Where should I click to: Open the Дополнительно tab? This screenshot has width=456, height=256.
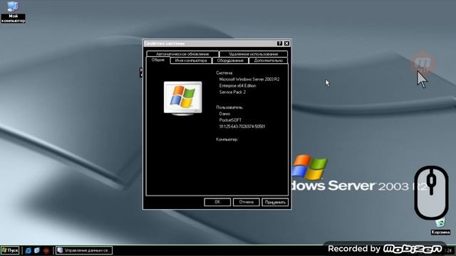coord(269,60)
